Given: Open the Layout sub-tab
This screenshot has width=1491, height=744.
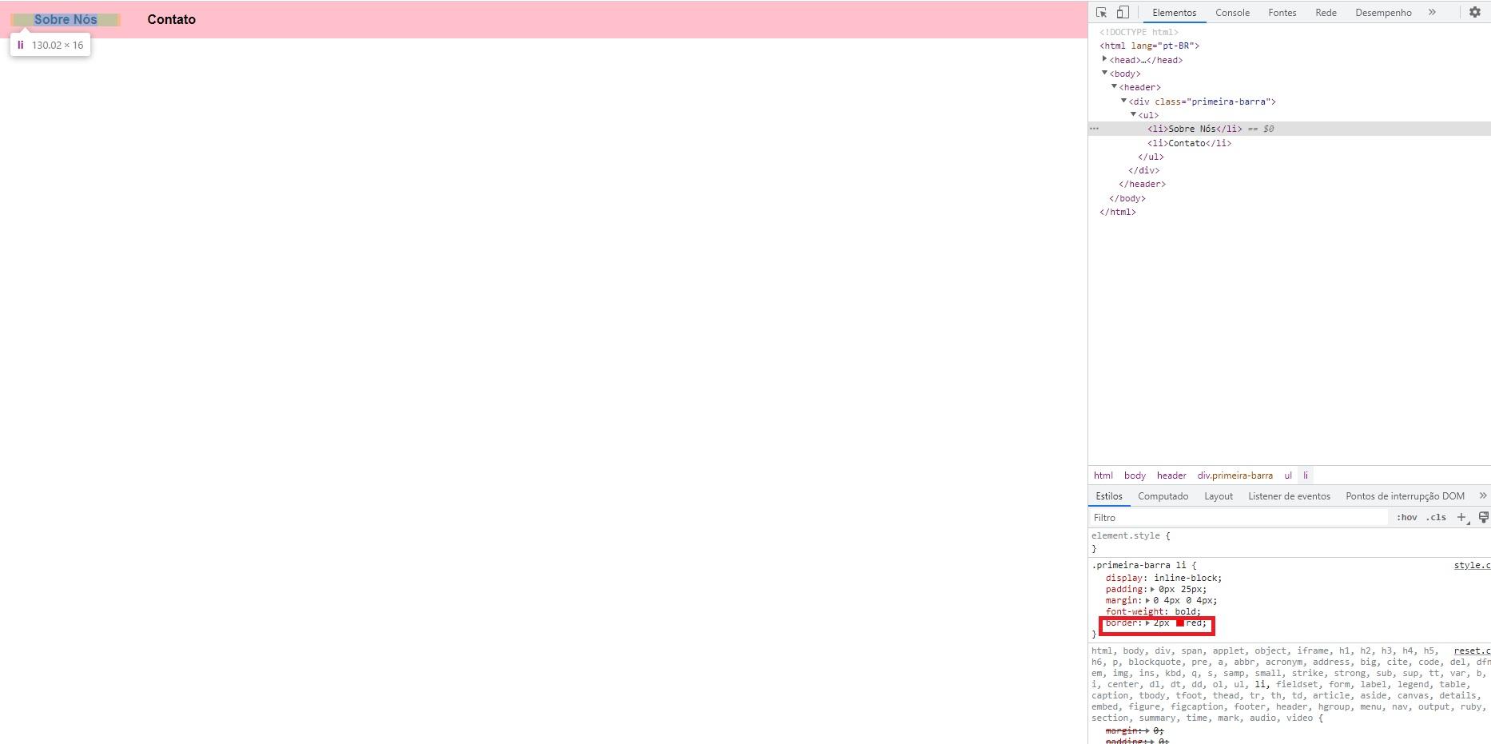Looking at the screenshot, I should click(1219, 496).
